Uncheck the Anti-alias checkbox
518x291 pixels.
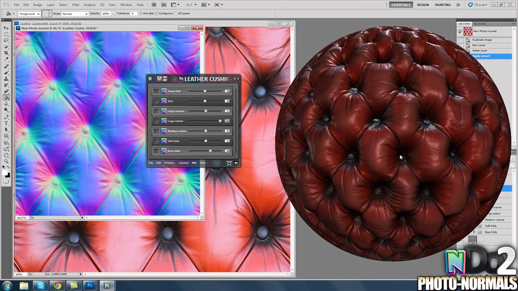tap(140, 13)
